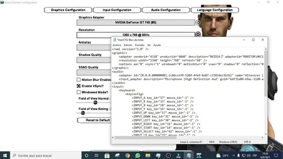The width and height of the screenshot is (283, 159).
Task: Open WhatsApp from the taskbar
Action: pos(138,155)
